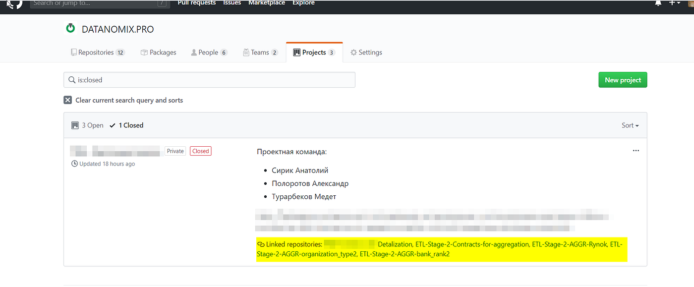Click the red Closed status badge
This screenshot has width=694, height=287.
pos(201,151)
